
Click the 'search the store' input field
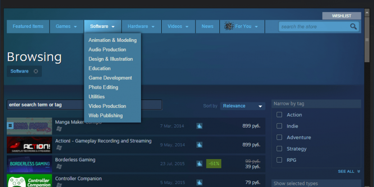(313, 27)
